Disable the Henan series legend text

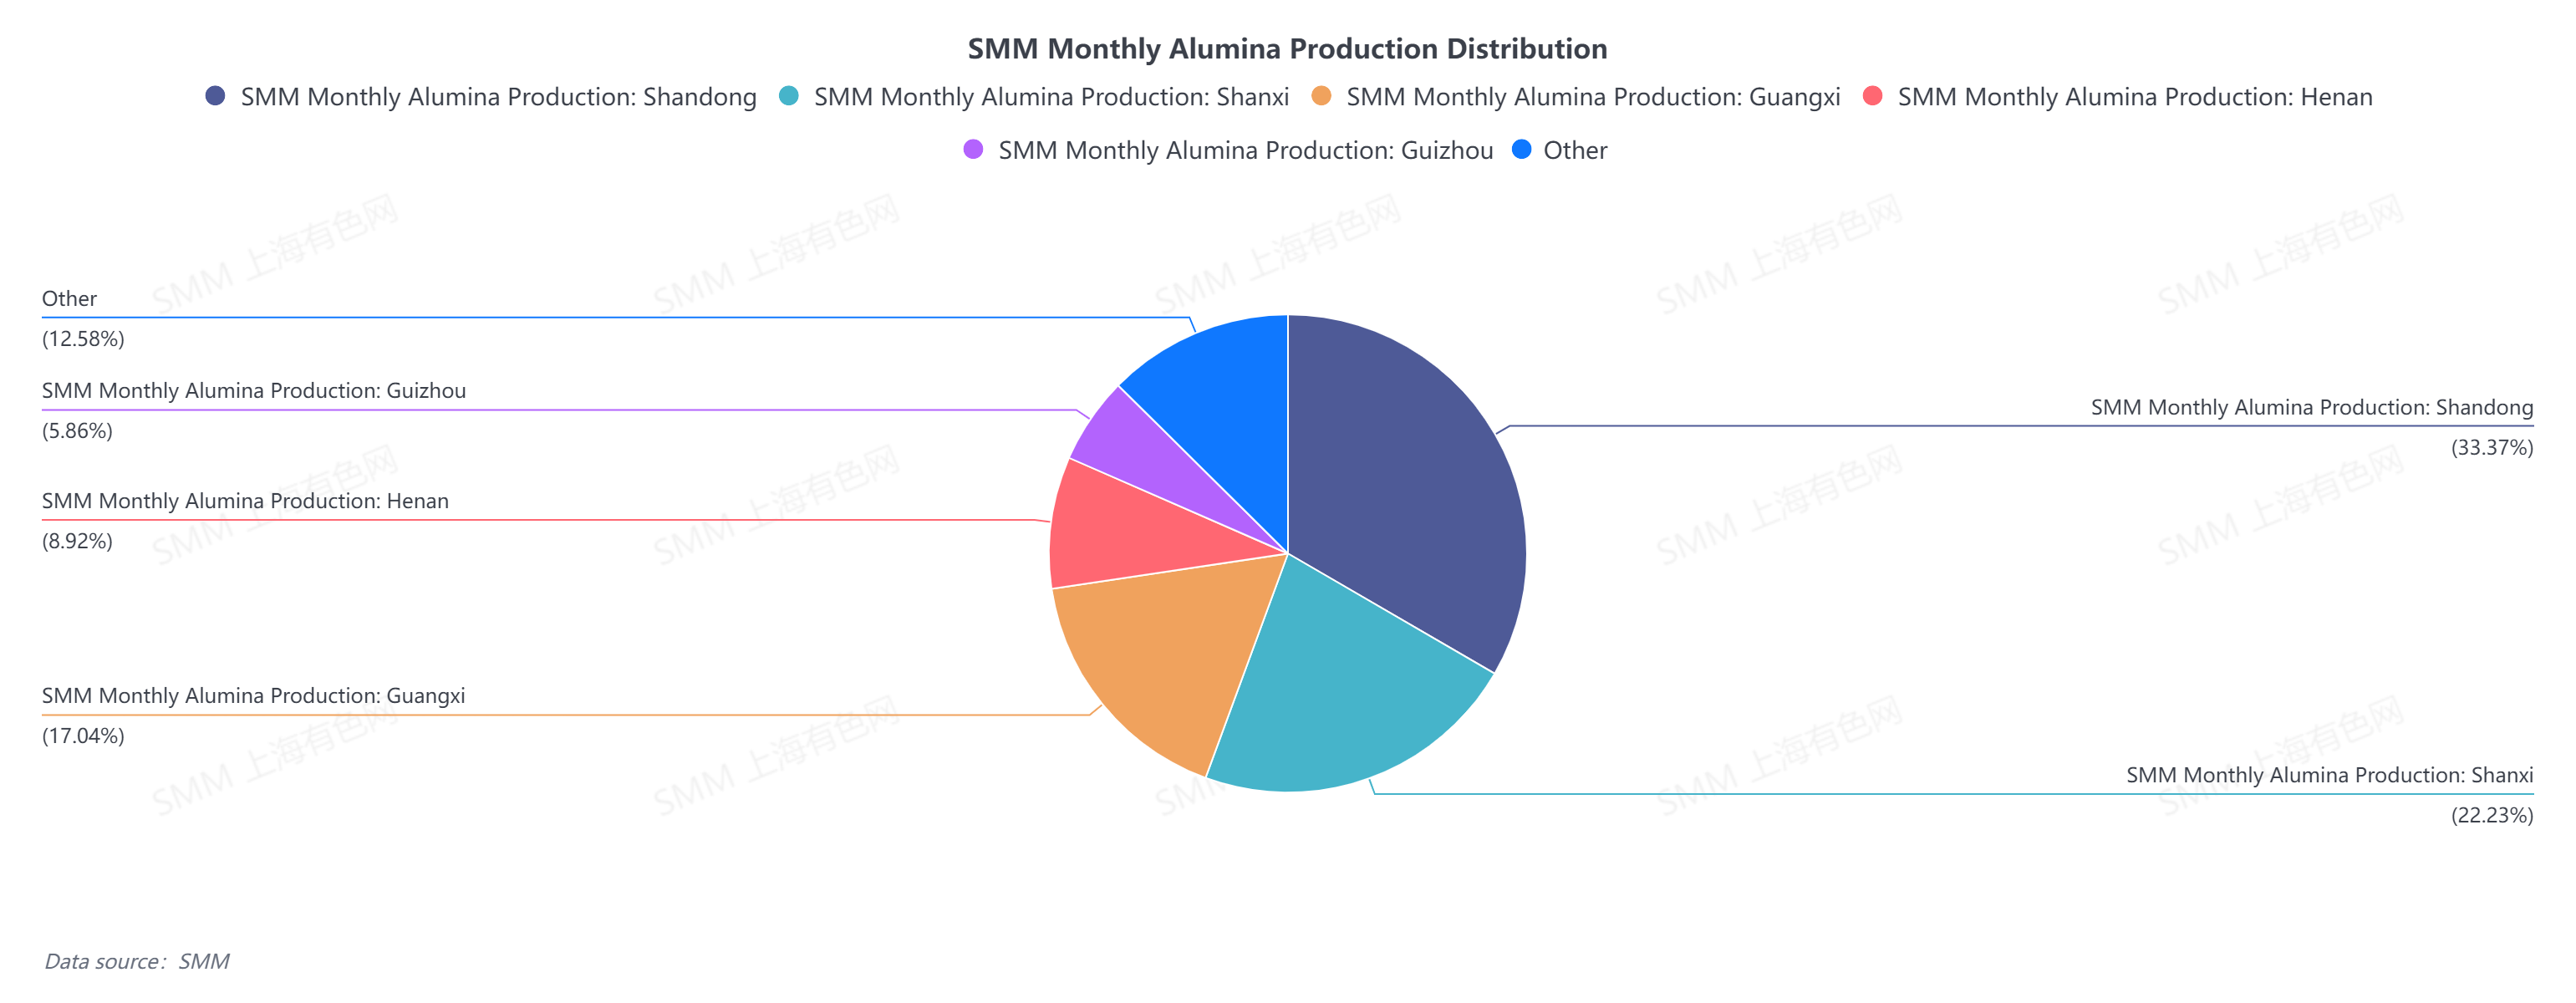click(2134, 97)
